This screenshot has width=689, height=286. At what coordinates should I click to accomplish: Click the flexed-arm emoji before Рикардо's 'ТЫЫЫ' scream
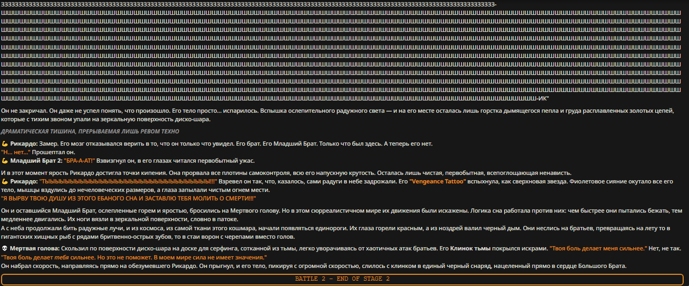5,182
